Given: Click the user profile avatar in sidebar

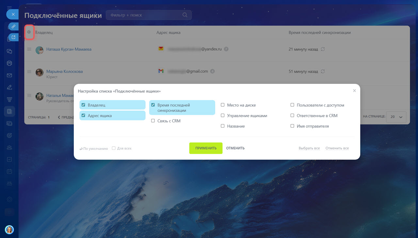Looking at the screenshot, I should pos(9,230).
